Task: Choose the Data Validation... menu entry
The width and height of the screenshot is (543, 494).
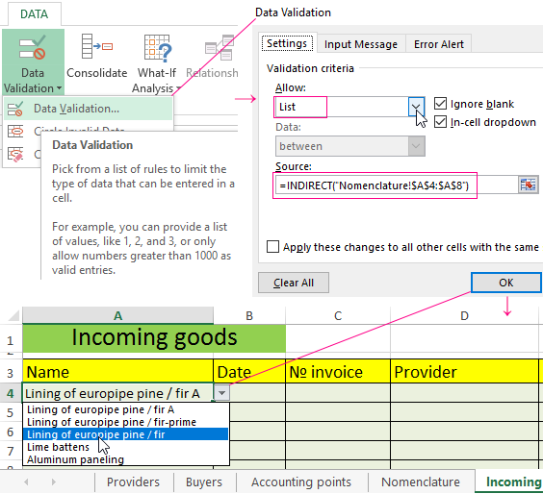Action: coord(88,109)
